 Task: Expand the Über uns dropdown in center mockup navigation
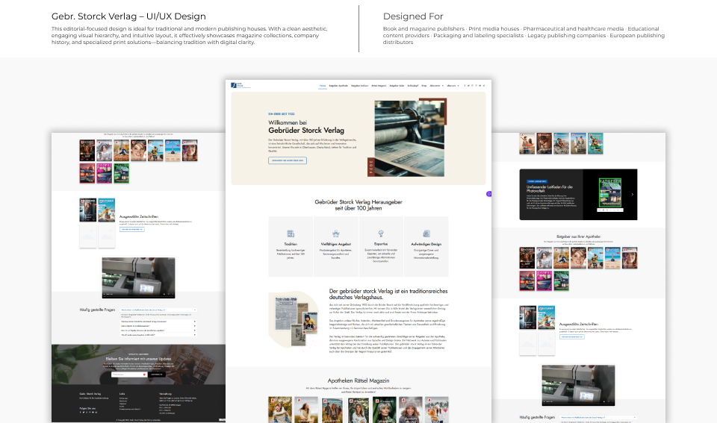[x=453, y=86]
